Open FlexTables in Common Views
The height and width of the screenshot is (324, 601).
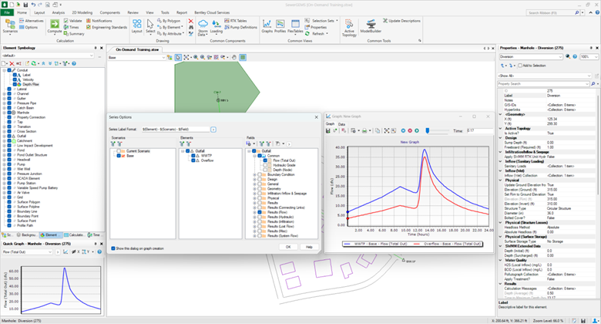coord(295,25)
